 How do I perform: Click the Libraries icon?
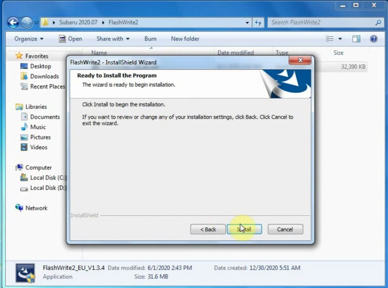click(19, 107)
